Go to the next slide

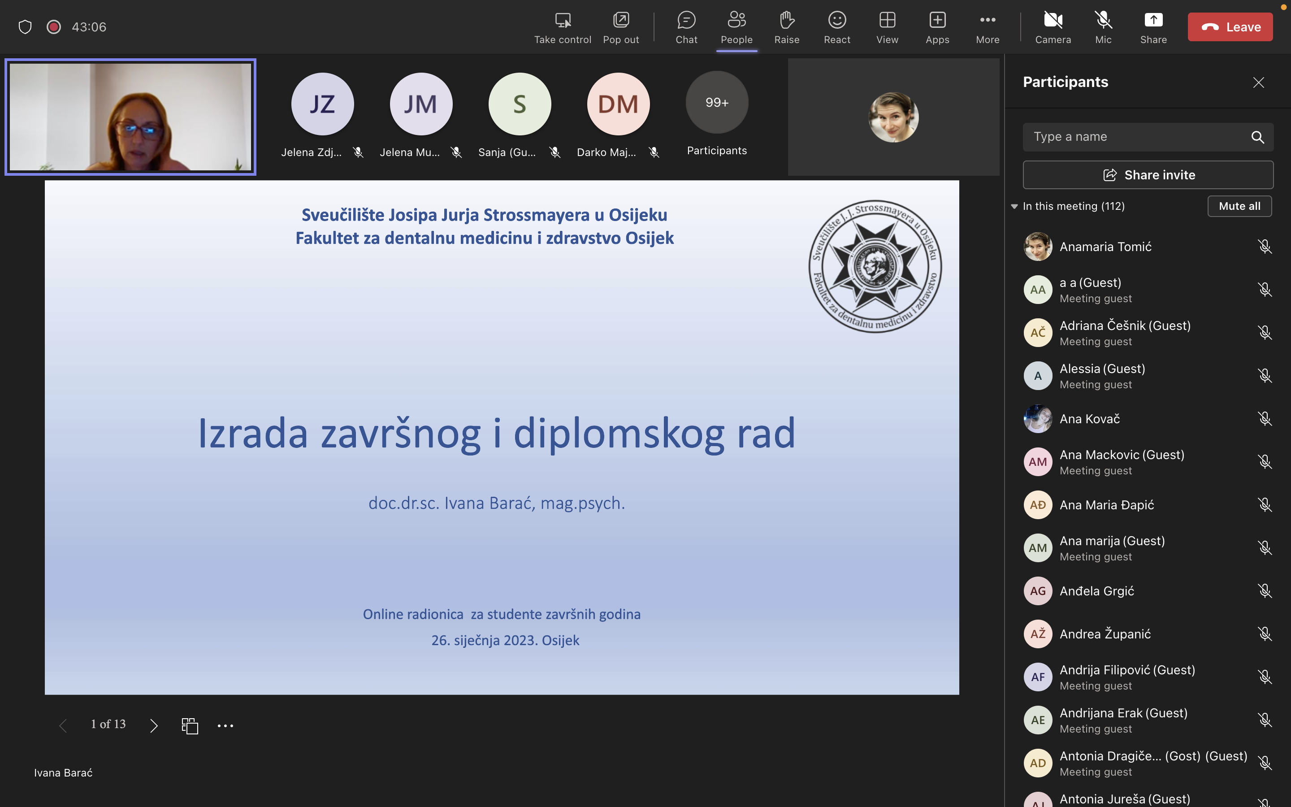pos(154,725)
